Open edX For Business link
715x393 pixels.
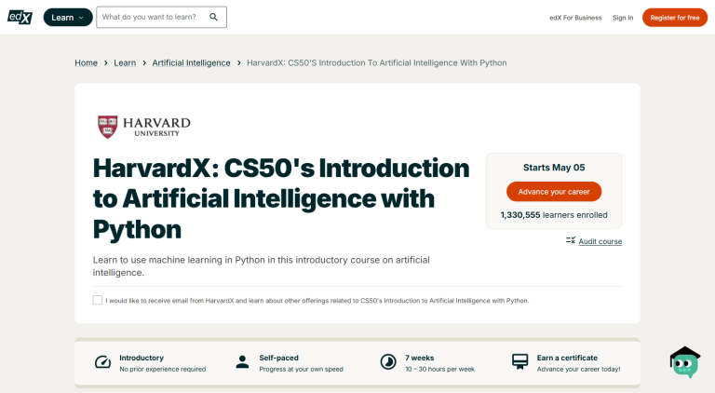pos(575,18)
